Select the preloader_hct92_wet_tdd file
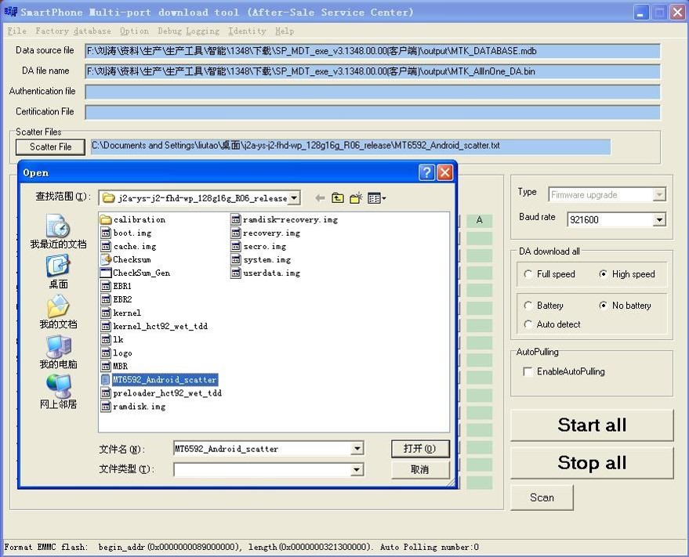The image size is (689, 557). pos(161,392)
